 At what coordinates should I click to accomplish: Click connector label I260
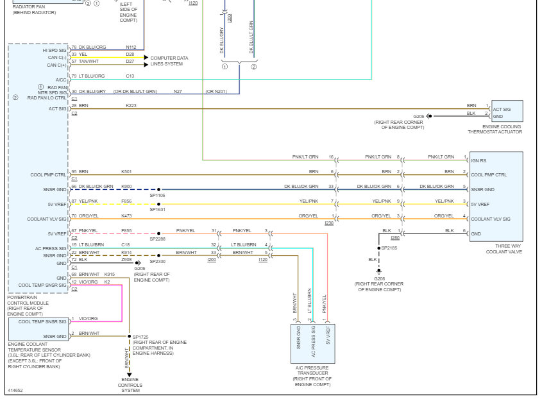pos(395,238)
